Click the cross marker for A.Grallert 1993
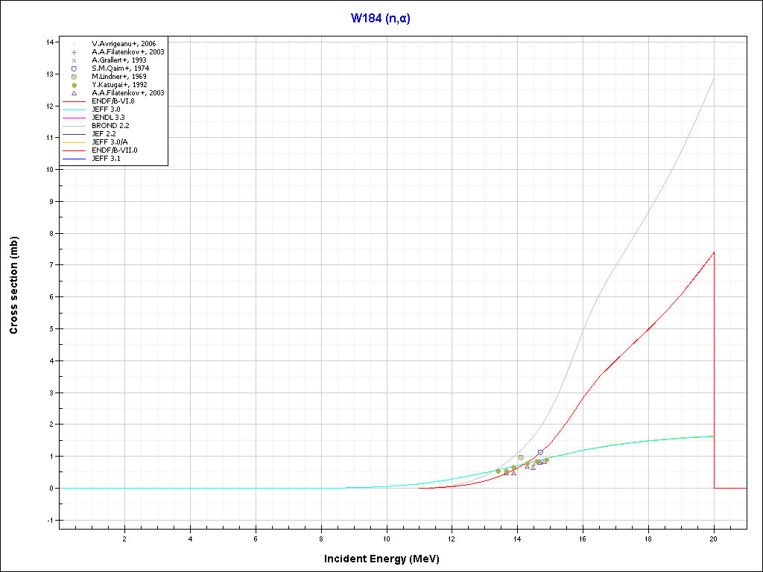This screenshot has width=763, height=572. (x=75, y=60)
